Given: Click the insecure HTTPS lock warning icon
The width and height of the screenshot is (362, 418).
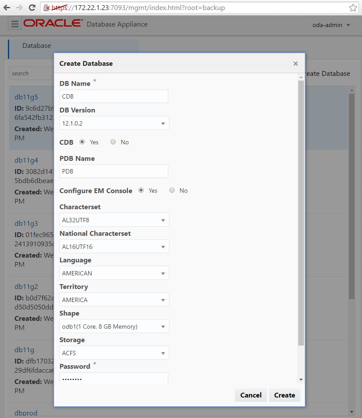Looking at the screenshot, I should (x=46, y=8).
